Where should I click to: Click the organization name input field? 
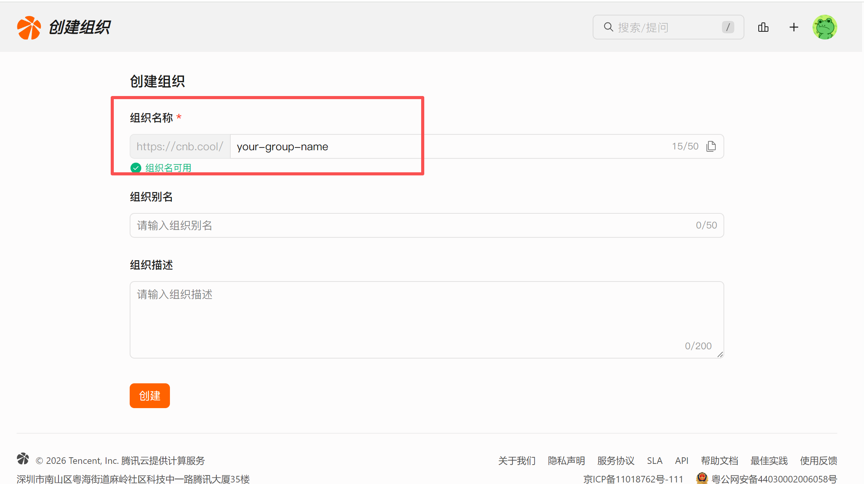click(445, 147)
